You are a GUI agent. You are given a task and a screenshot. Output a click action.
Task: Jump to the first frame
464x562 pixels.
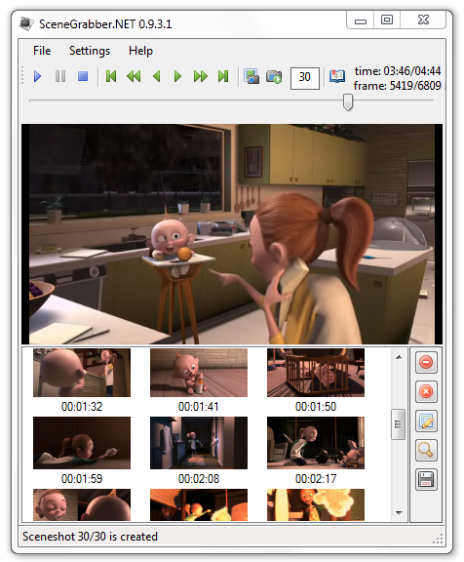coord(111,76)
